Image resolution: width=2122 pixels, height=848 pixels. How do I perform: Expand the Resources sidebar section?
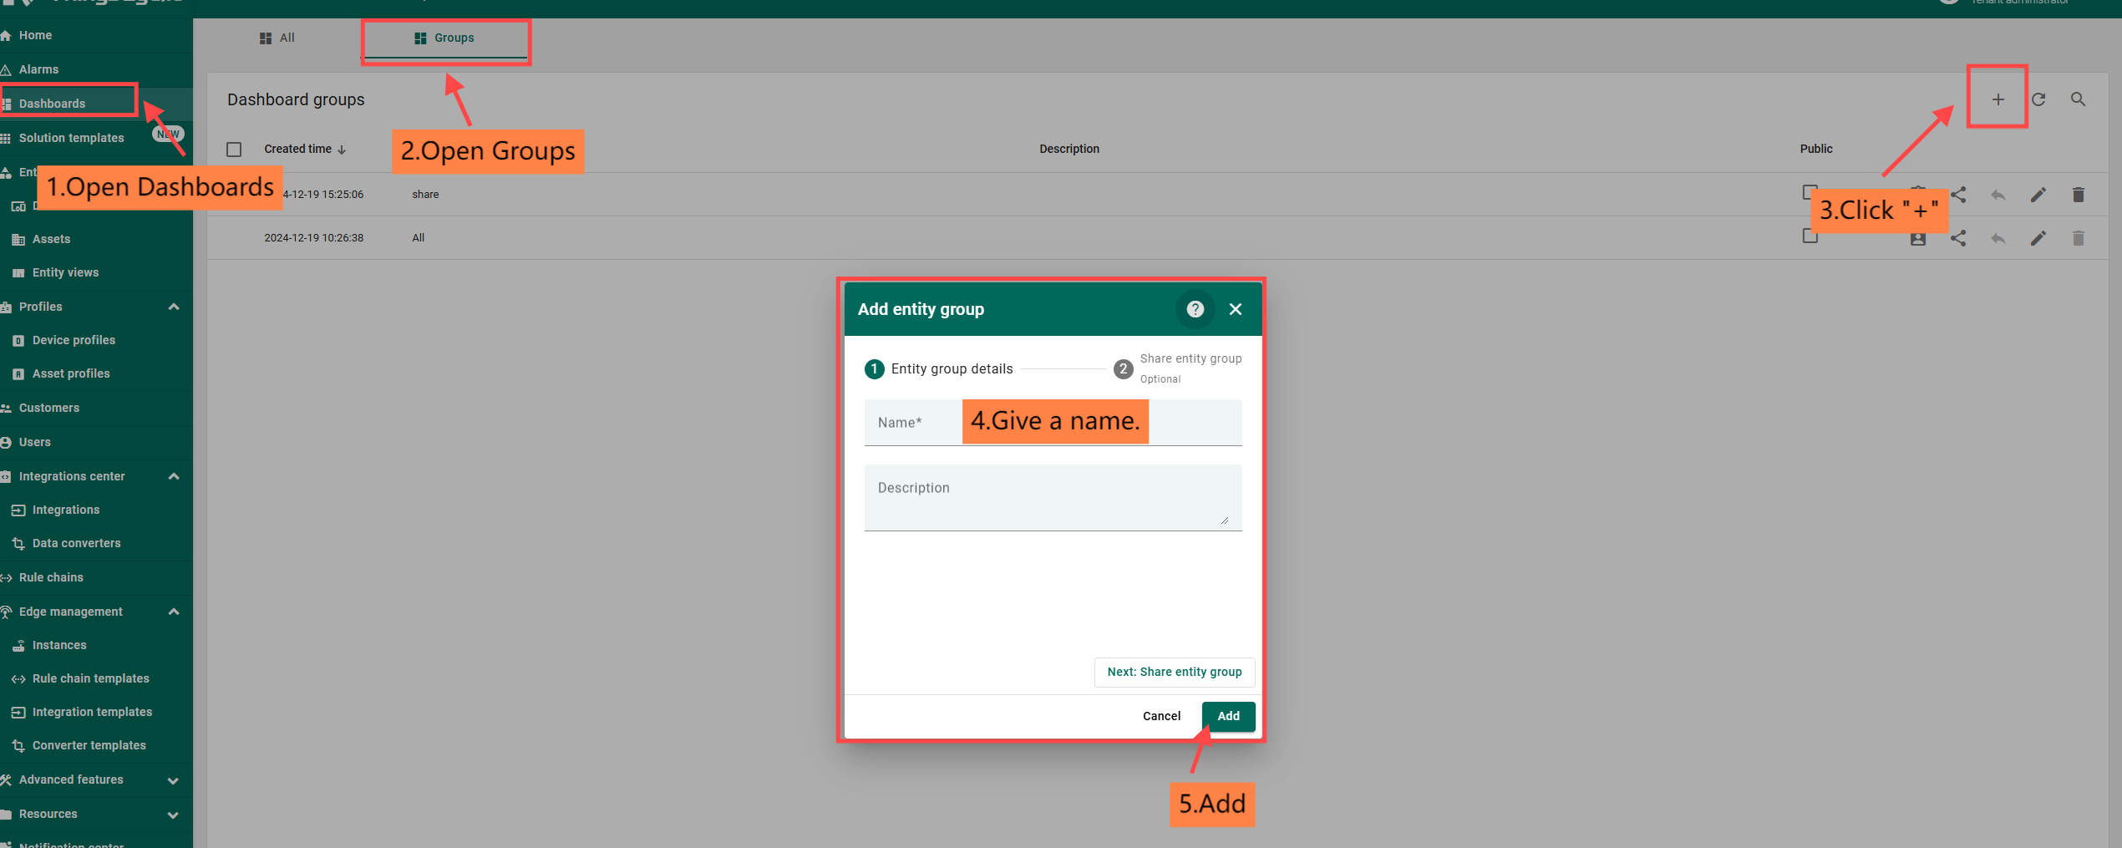[x=174, y=815]
